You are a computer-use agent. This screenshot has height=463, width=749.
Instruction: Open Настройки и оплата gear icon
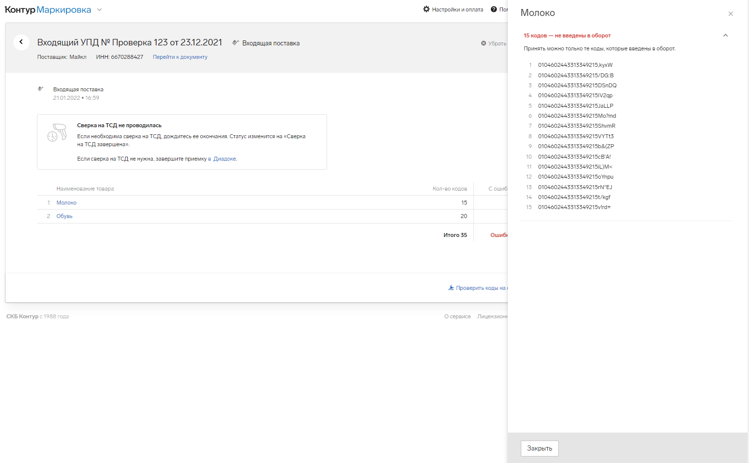click(426, 9)
